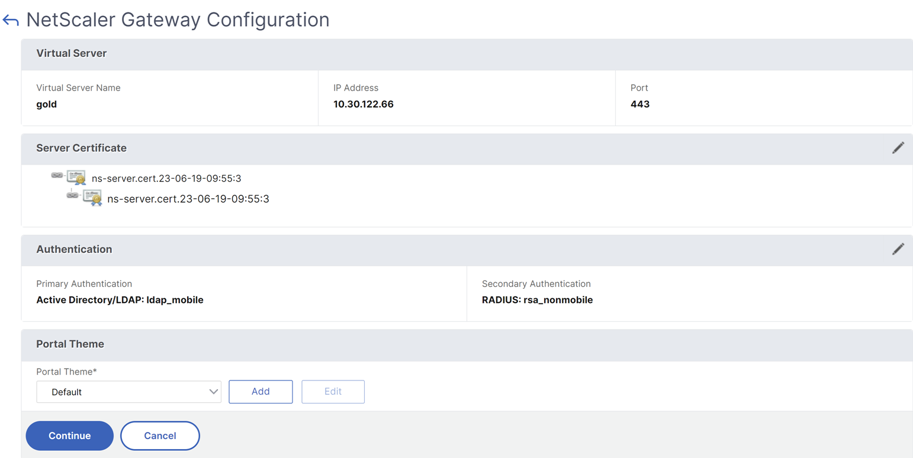Image resolution: width=913 pixels, height=458 pixels.
Task: Click the Portal Theme section header
Action: 467,345
